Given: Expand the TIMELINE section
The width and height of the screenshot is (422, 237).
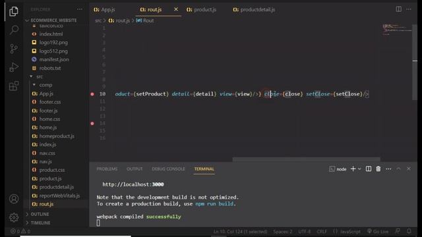Looking at the screenshot, I should point(40,223).
